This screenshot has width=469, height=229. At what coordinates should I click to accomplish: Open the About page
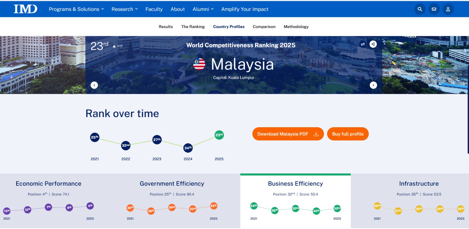pos(178,9)
